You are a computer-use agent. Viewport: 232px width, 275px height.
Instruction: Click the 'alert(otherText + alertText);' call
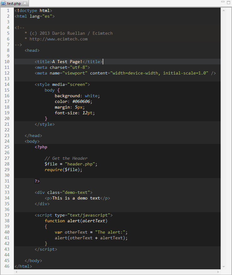point(91,238)
